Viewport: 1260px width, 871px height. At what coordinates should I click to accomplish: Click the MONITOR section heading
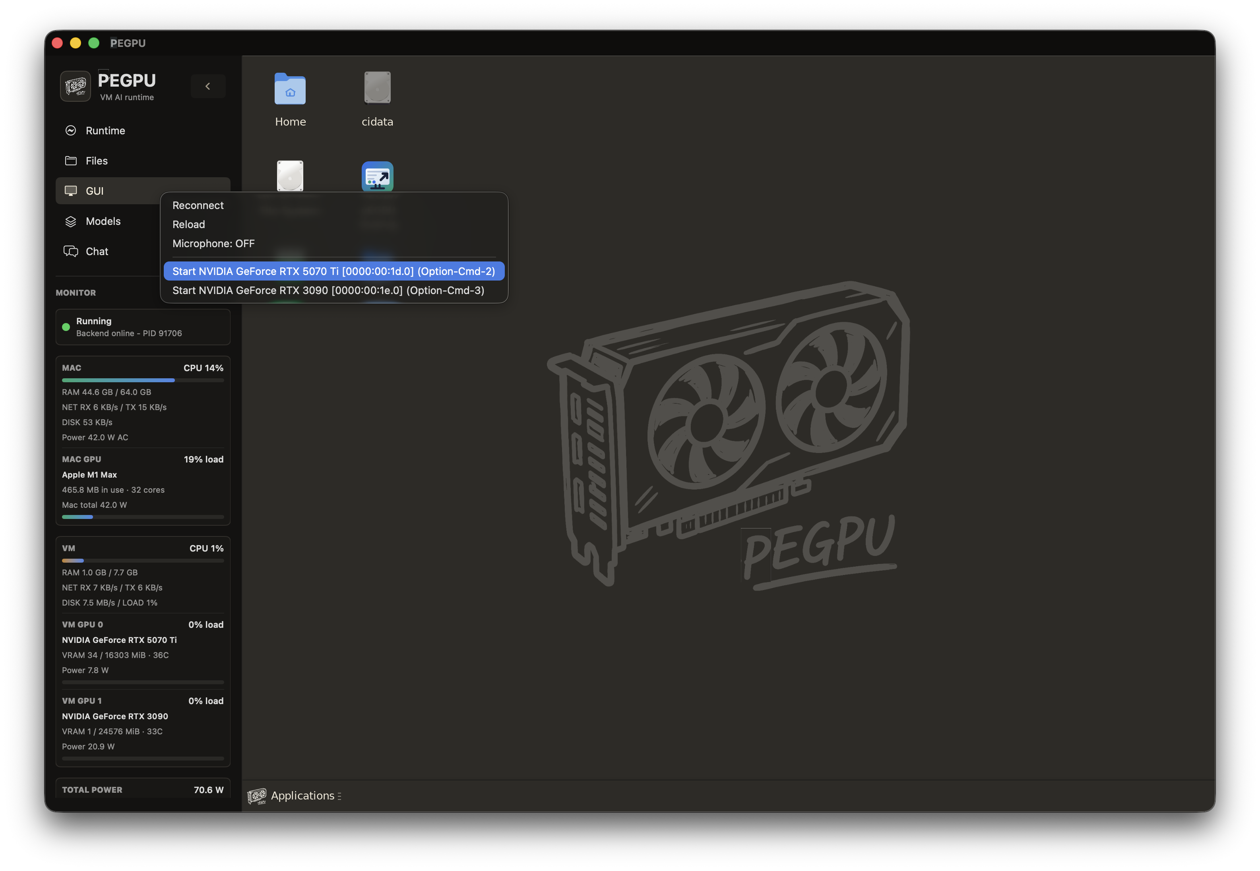click(x=76, y=292)
